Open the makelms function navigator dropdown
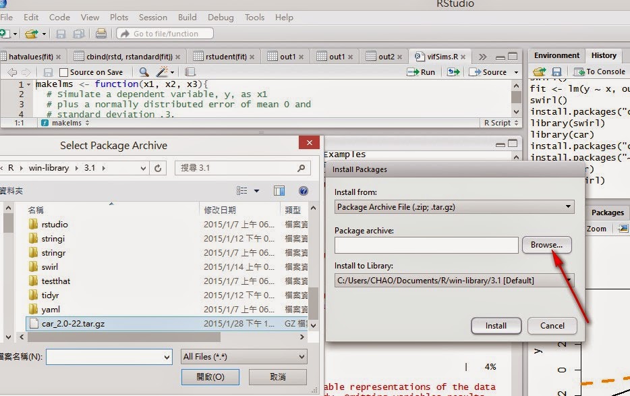The image size is (630, 396). [x=65, y=123]
